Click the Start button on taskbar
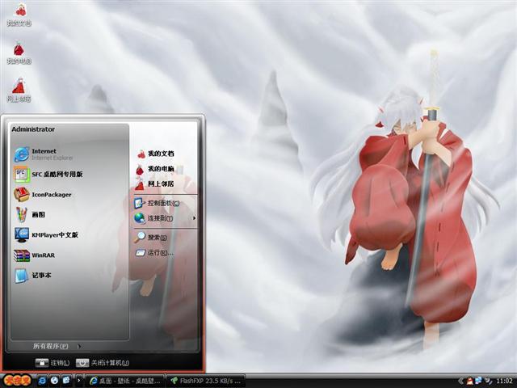Screen dimensions: 517x388 pos(16,381)
